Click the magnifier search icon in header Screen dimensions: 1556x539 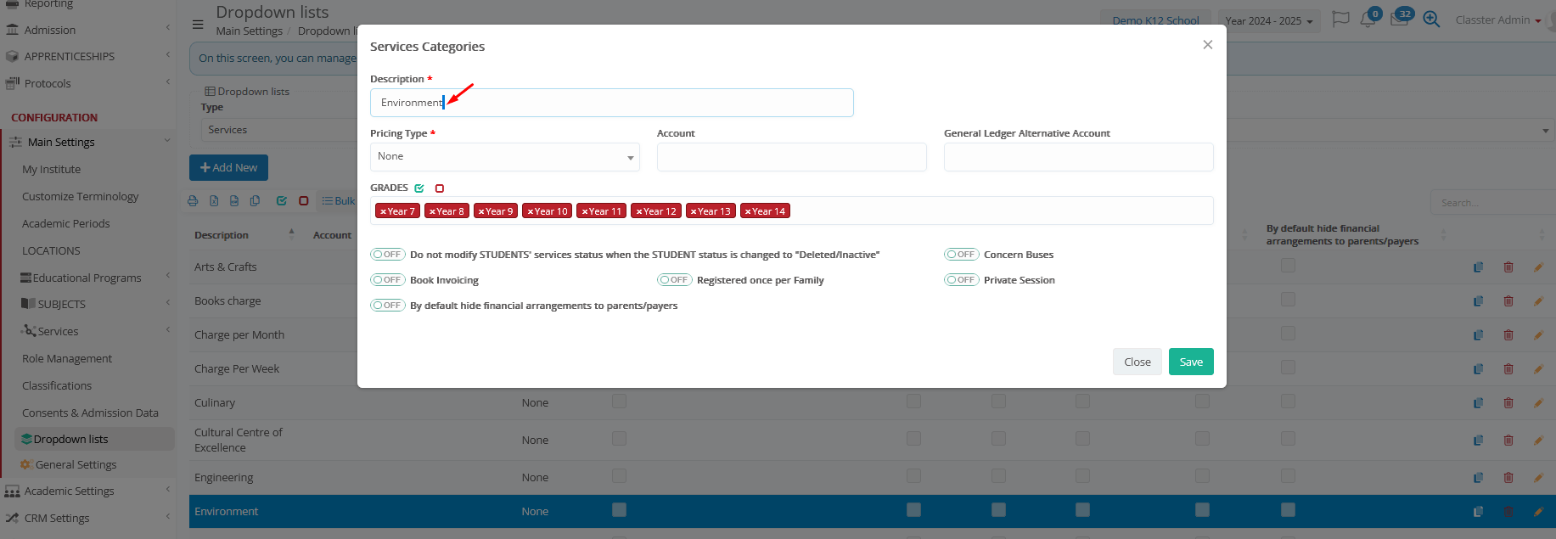pyautogui.click(x=1431, y=20)
